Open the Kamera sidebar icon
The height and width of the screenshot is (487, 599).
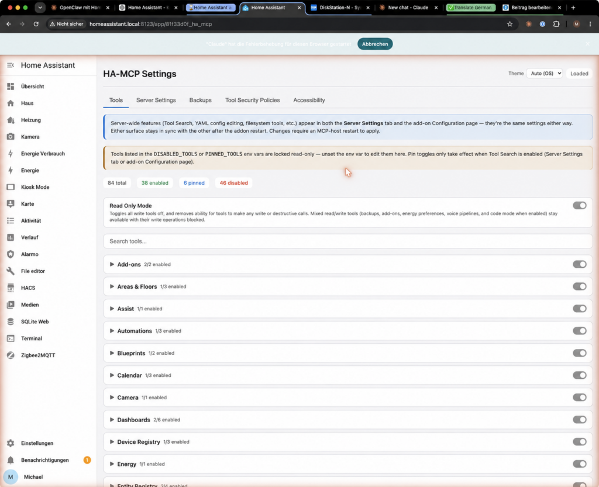(11, 137)
